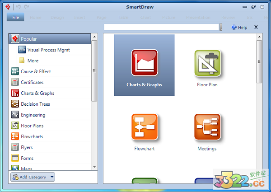
Task: Click the Forms category icon
Action: (15, 158)
